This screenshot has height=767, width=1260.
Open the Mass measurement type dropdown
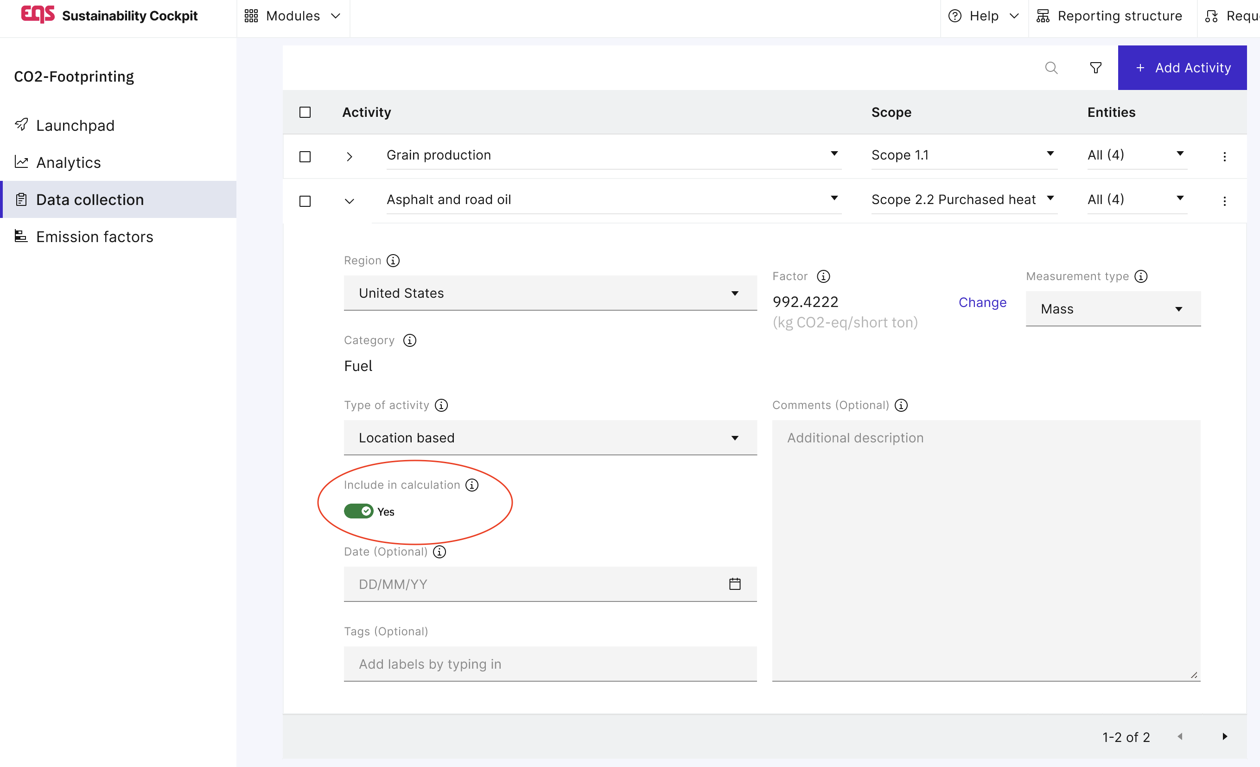tap(1113, 309)
